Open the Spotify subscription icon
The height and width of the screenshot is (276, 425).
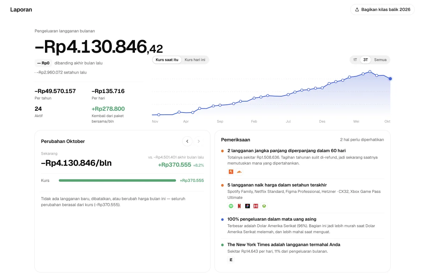coord(231,206)
